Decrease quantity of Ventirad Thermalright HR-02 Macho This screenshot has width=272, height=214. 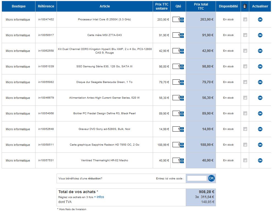(182, 162)
